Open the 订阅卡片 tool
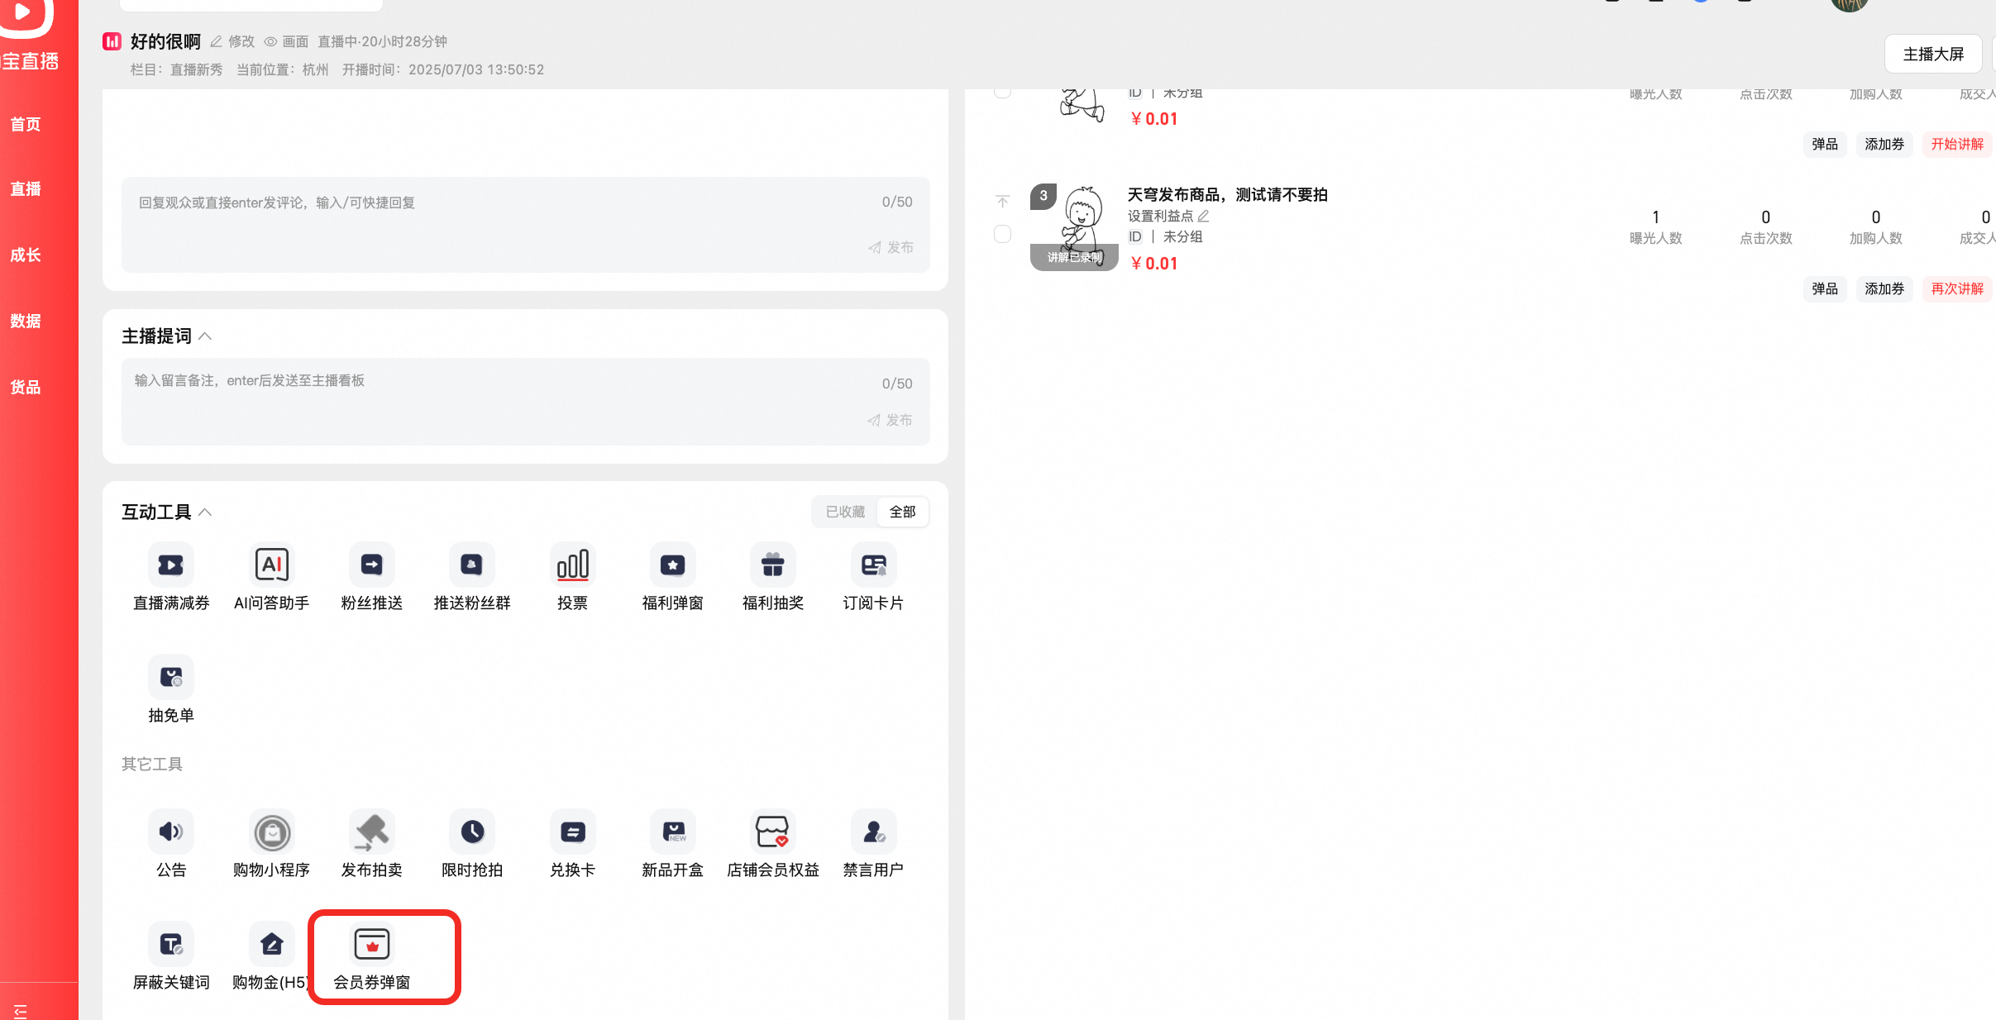Screen dimensions: 1996x1020 tap(873, 578)
